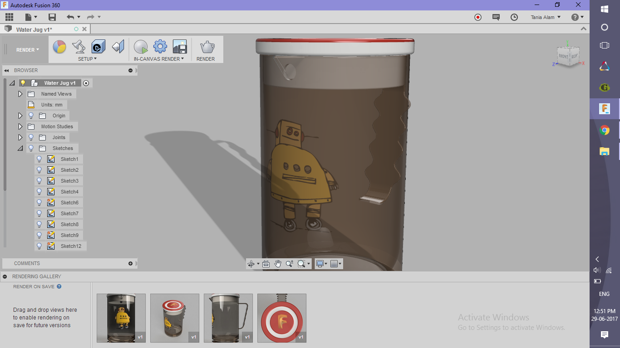The image size is (620, 348).
Task: Click the ViewCube FRONT face
Action: pos(563,57)
